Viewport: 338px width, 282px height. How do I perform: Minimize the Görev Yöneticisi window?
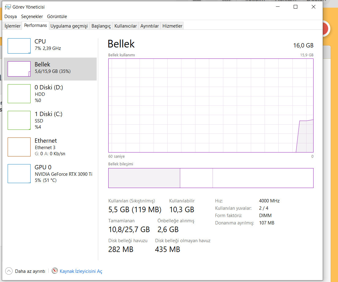point(278,7)
